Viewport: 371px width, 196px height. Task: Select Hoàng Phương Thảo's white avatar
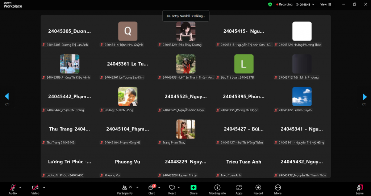tap(302, 31)
